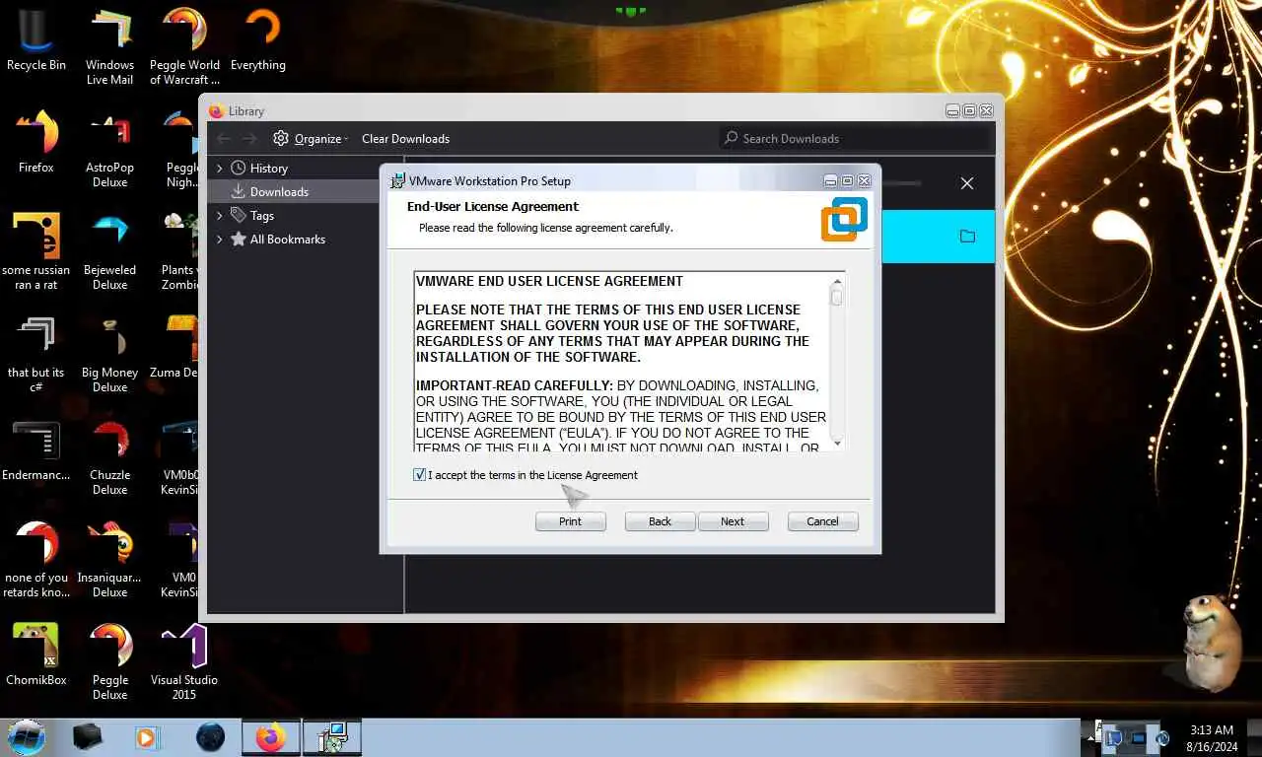
Task: Select Downloads in Library sidebar
Action: click(x=279, y=192)
